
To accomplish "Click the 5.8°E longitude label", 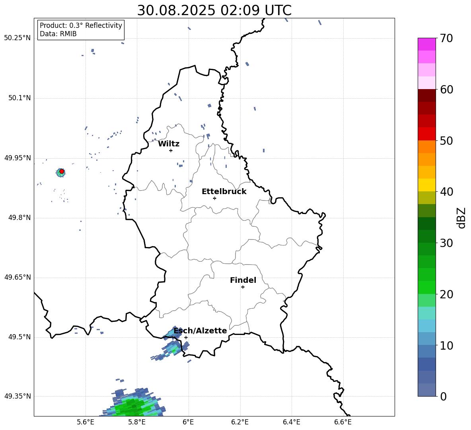I will (137, 422).
